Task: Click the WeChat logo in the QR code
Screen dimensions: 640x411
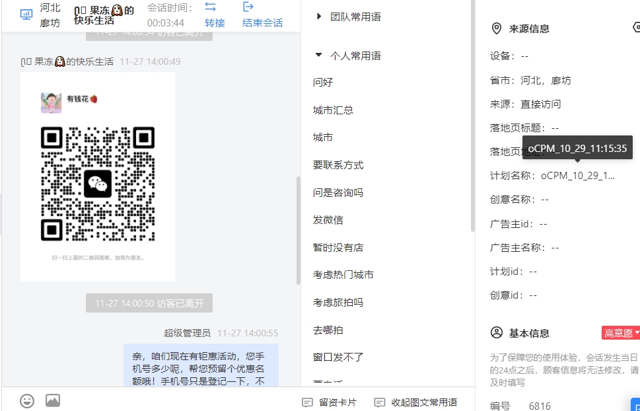Action: (98, 184)
